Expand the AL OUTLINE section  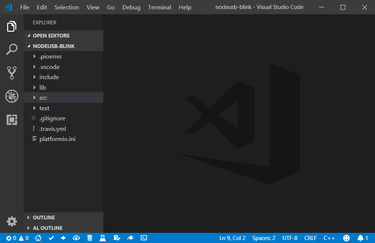point(64,228)
